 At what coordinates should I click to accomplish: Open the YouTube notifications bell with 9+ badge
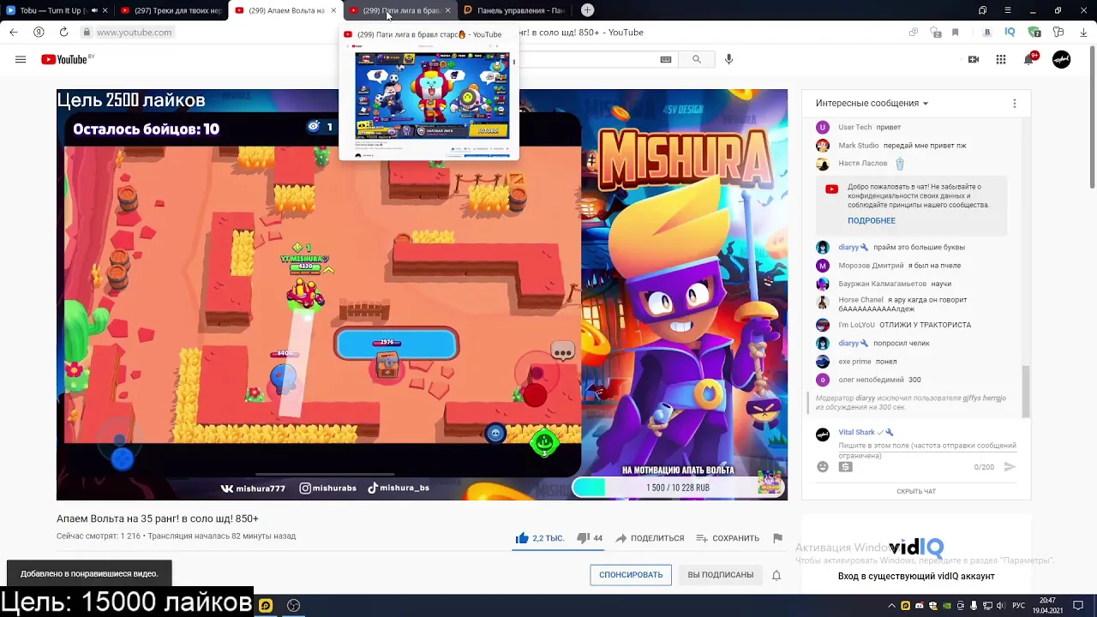1029,59
